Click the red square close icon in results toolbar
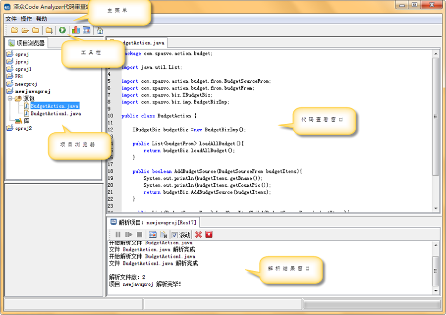This screenshot has height=315, width=446. coord(209,235)
